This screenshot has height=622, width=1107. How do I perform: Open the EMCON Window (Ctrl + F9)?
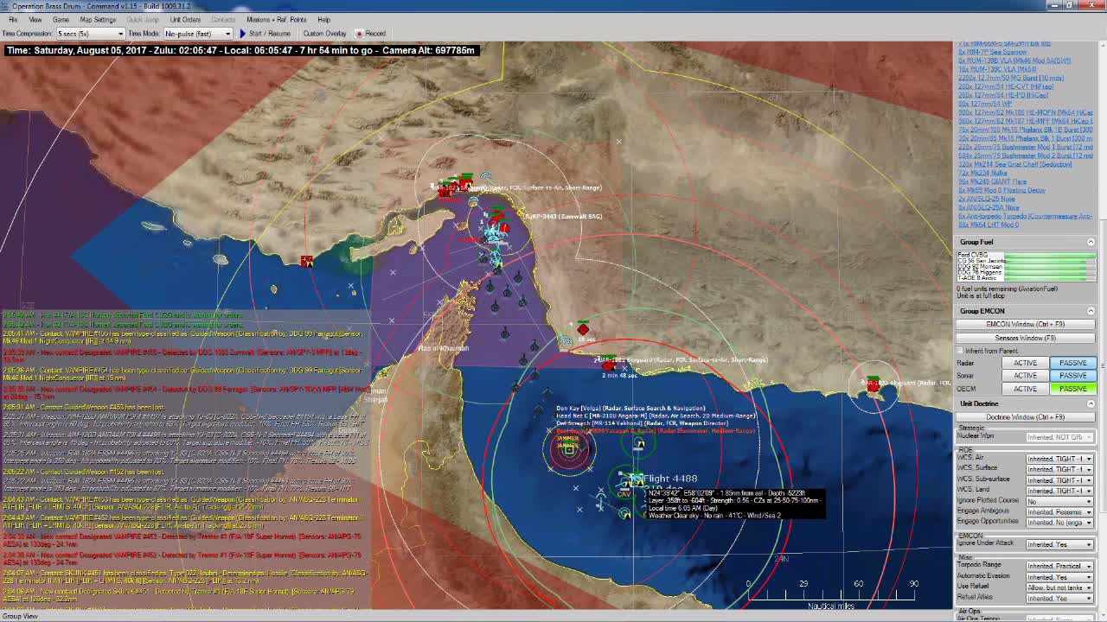click(x=1025, y=325)
